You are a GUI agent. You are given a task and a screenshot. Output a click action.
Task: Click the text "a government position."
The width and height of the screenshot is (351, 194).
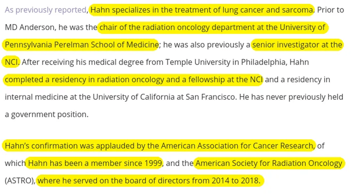click(x=46, y=114)
